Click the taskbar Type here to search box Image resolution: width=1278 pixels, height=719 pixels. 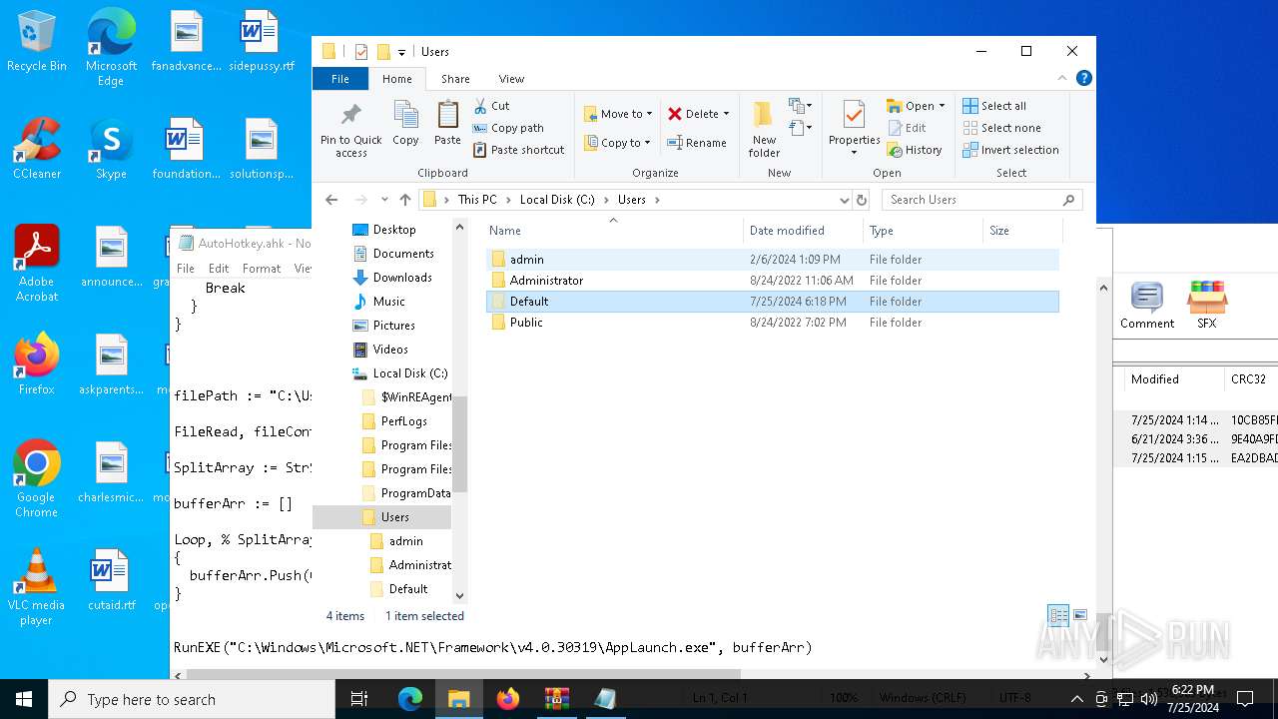click(x=191, y=699)
